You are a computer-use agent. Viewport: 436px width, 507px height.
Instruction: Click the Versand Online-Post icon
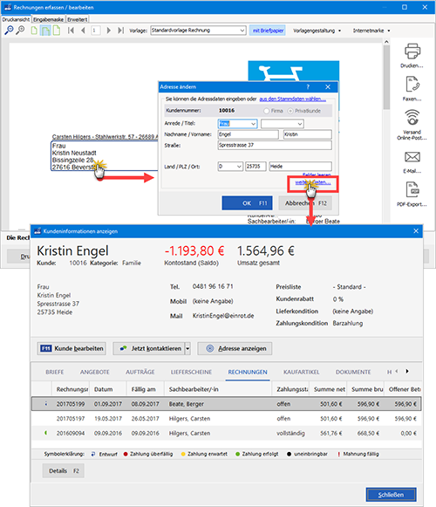(x=412, y=118)
